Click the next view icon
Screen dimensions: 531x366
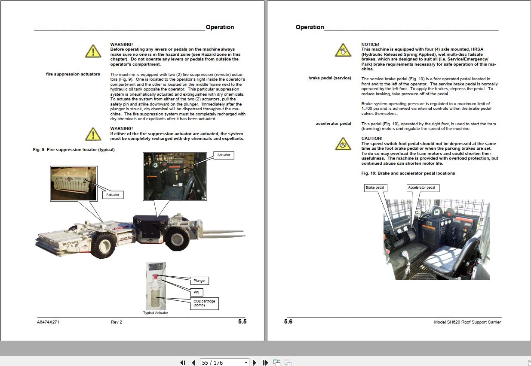(288, 363)
